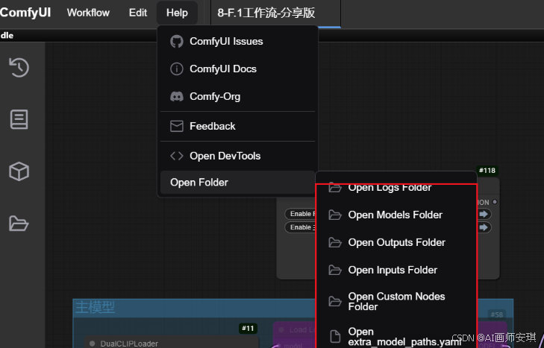Open the Workflow menu
The image size is (544, 348).
tap(88, 13)
